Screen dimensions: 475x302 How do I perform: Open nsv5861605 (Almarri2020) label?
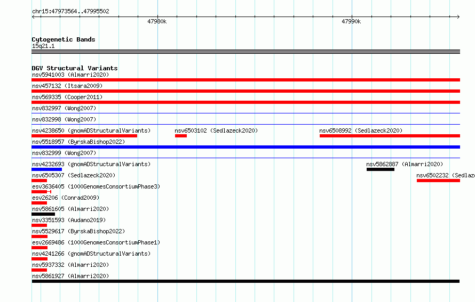[x=70, y=209]
